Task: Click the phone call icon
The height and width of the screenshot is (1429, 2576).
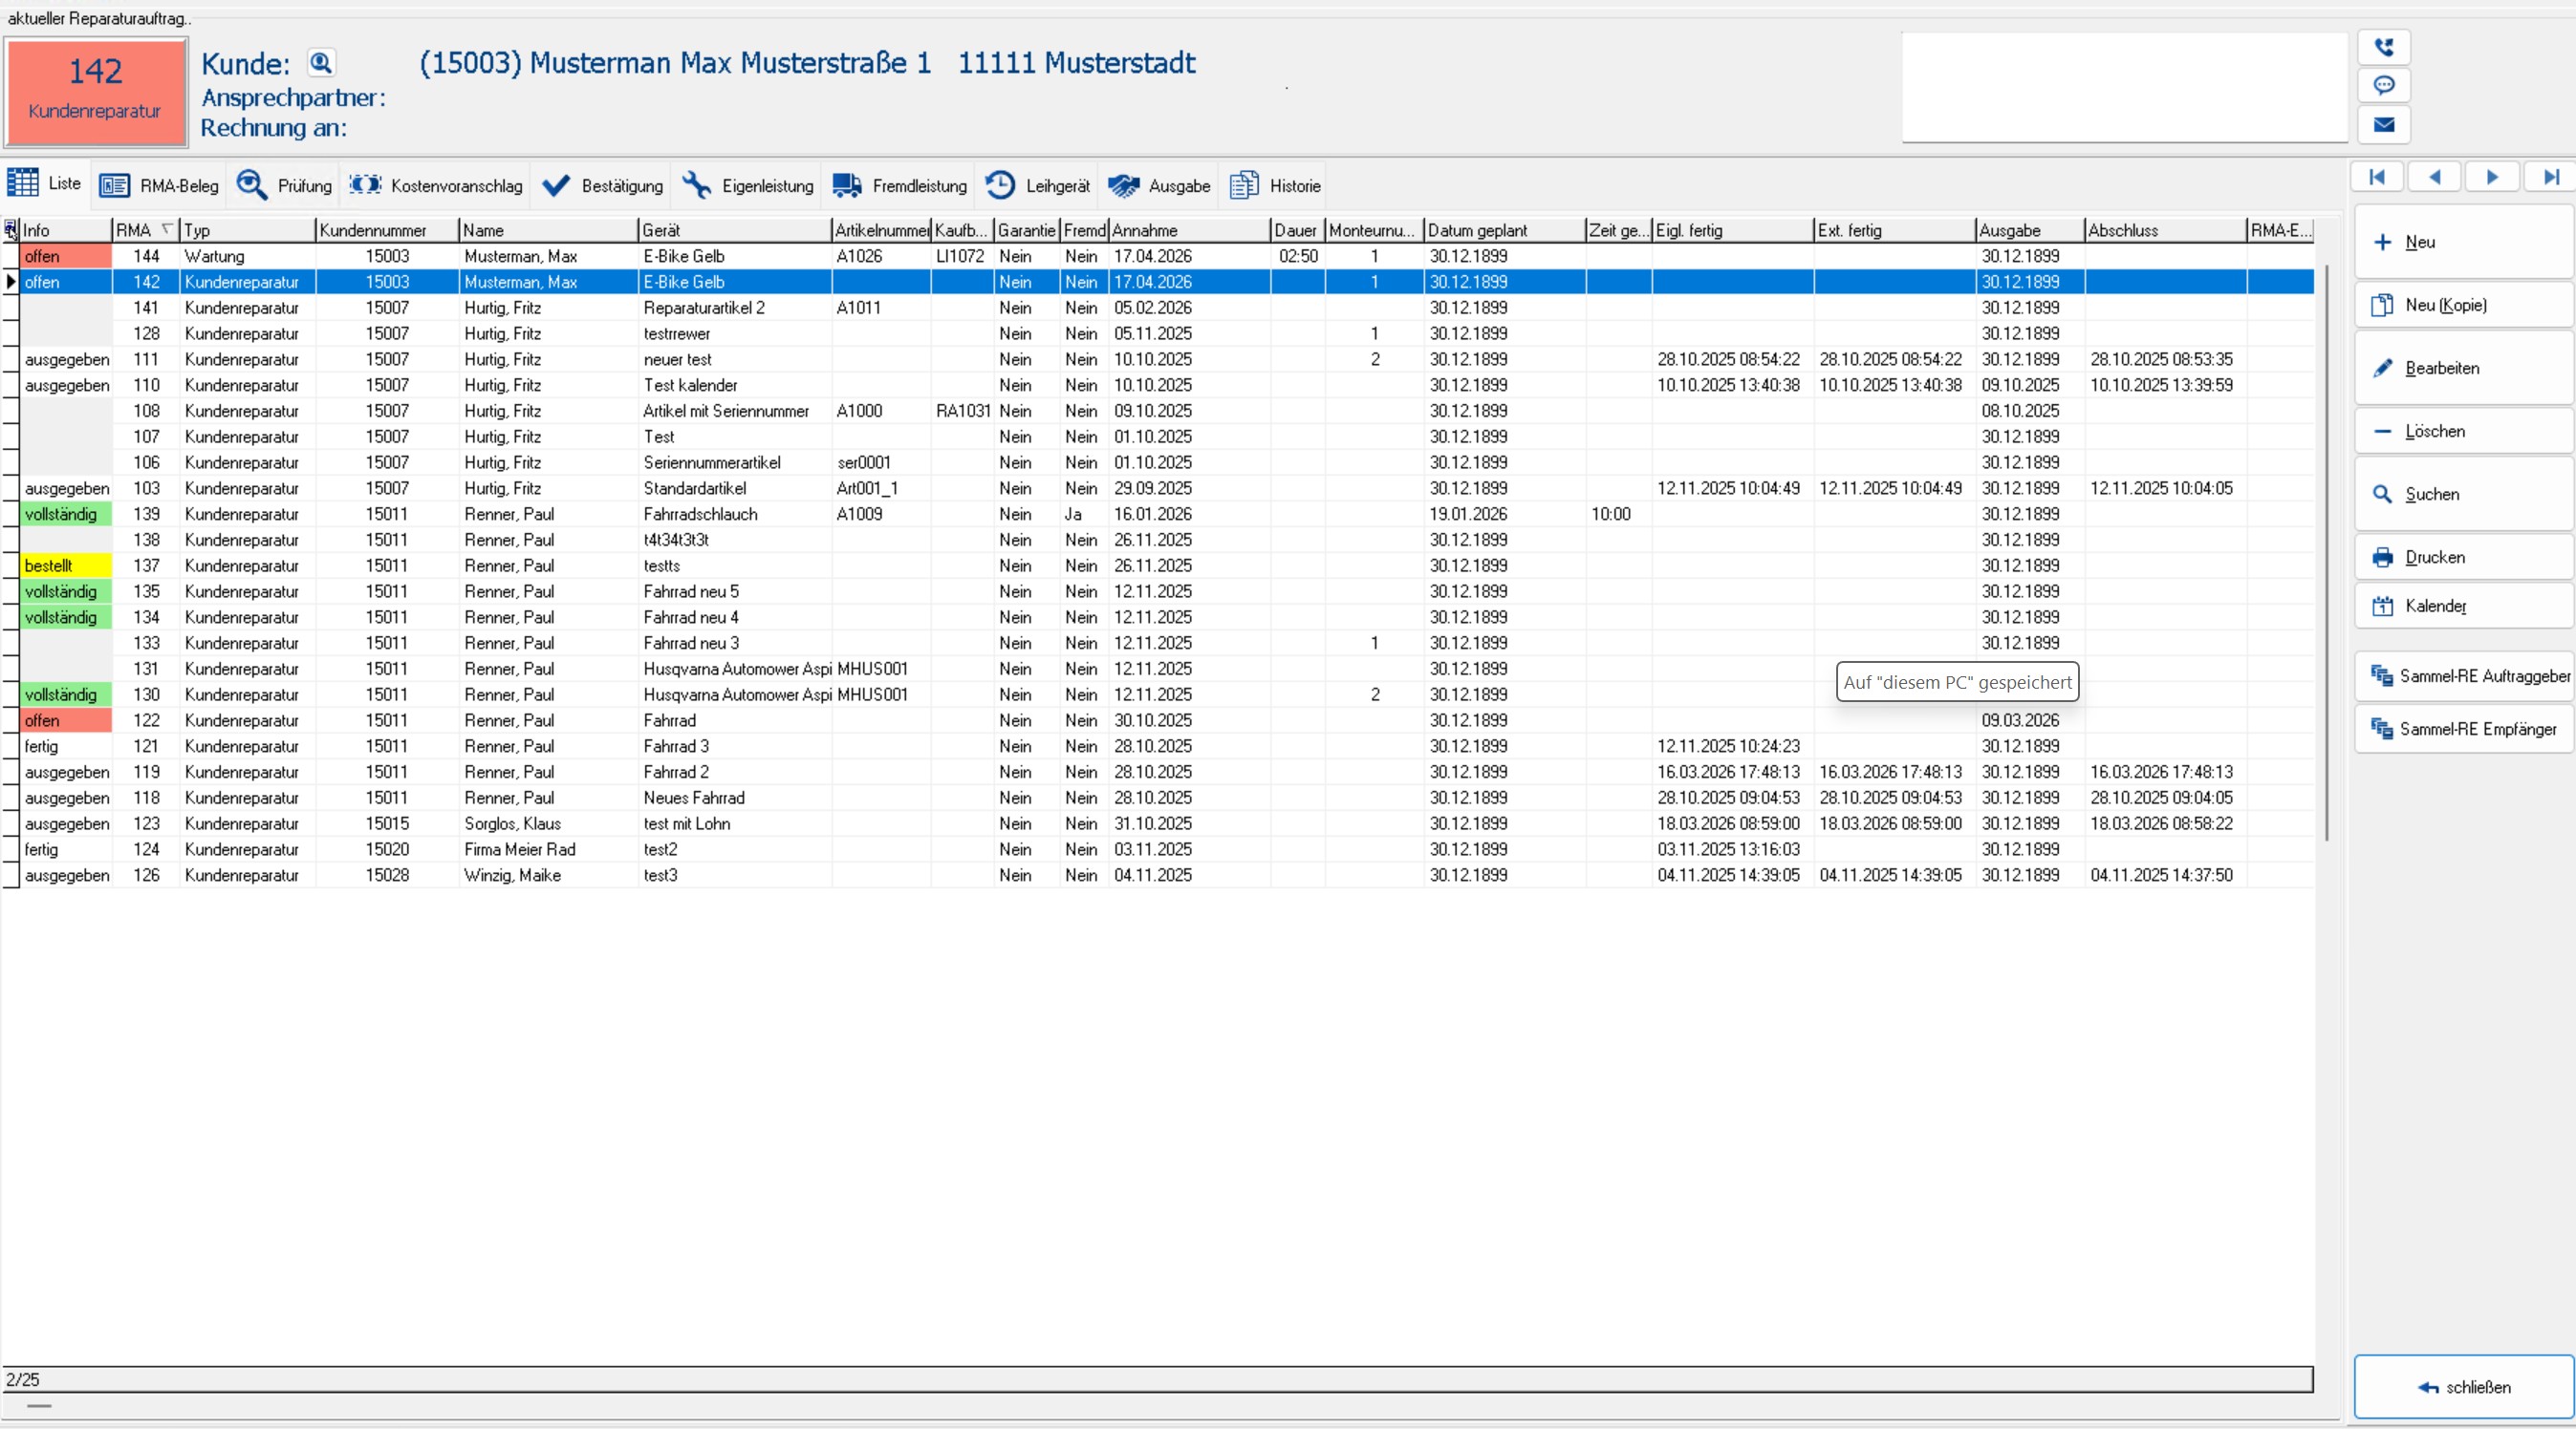Action: coord(2384,47)
